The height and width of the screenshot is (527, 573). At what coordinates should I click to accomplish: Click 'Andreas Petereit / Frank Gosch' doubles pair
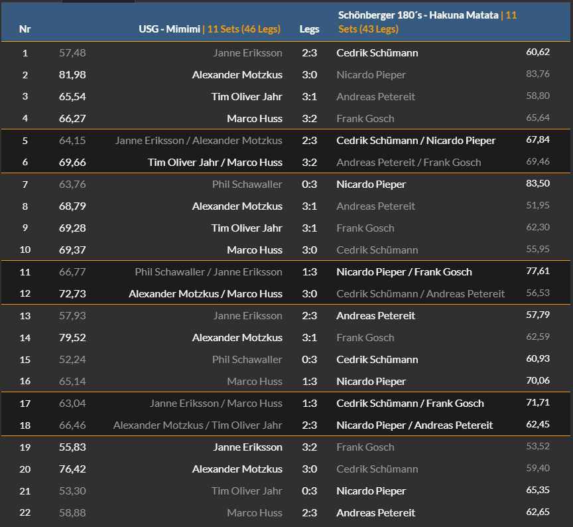pos(409,163)
